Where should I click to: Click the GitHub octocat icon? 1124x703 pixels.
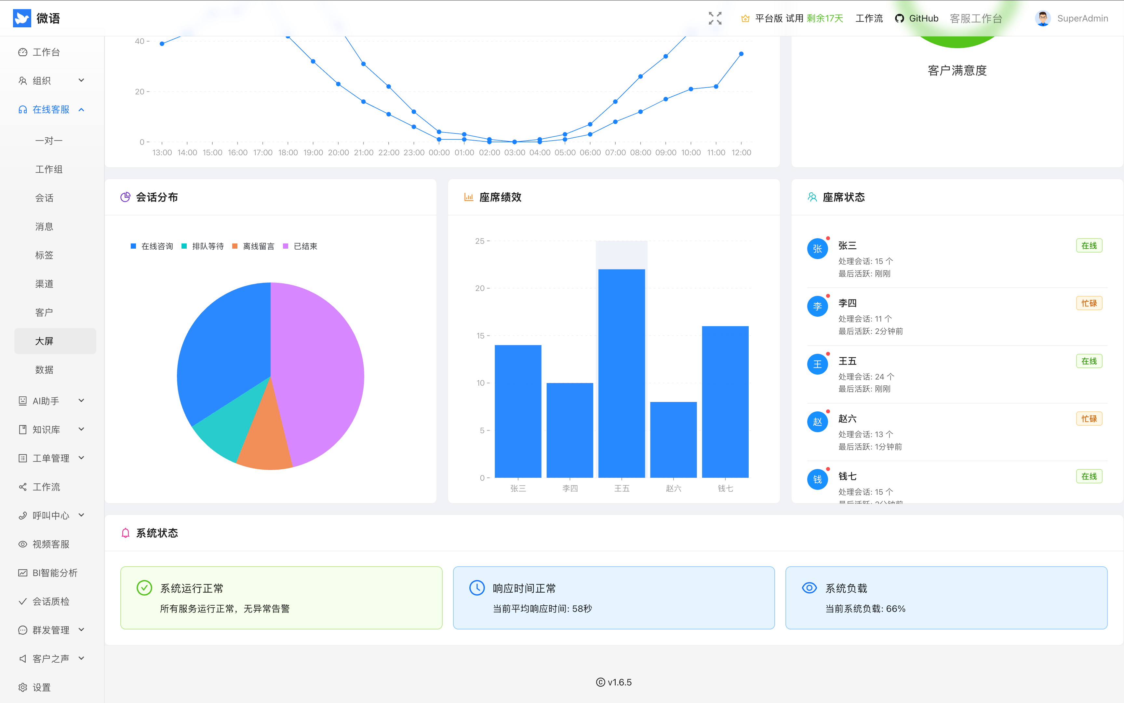click(899, 19)
